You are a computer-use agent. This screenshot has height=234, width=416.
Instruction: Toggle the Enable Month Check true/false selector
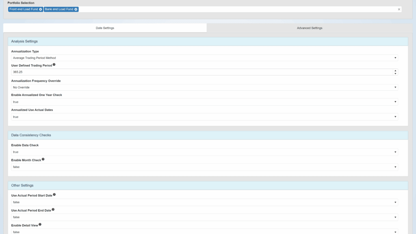pos(204,167)
